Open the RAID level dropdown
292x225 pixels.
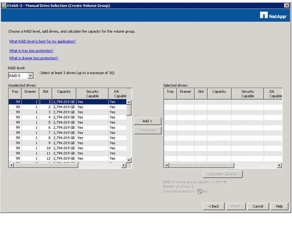[30, 76]
